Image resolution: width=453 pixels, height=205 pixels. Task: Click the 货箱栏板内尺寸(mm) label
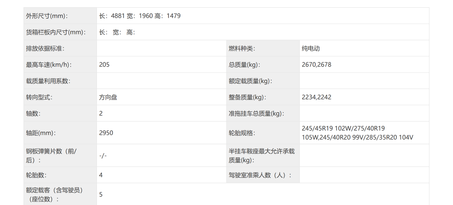(56, 32)
